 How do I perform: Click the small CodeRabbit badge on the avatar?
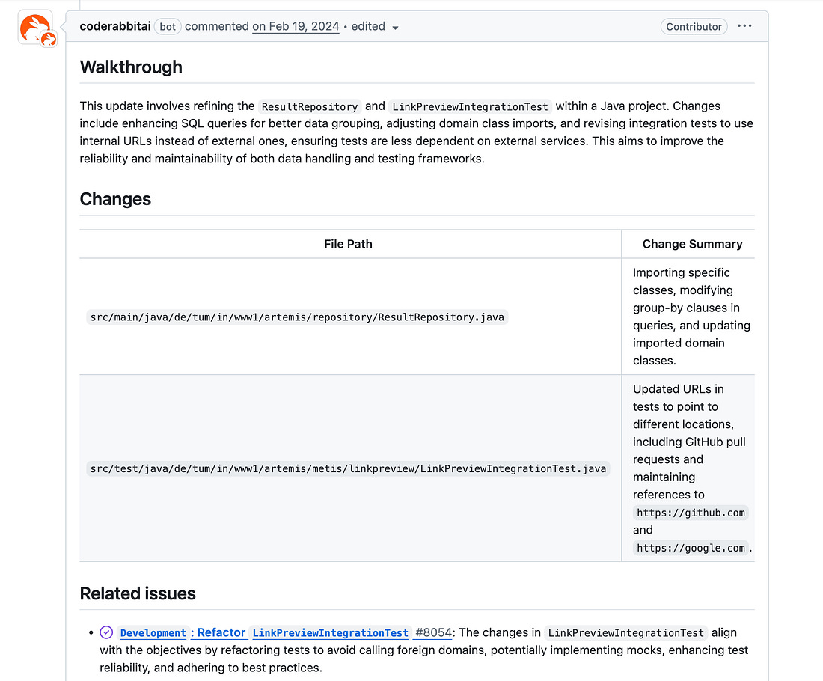(x=49, y=40)
